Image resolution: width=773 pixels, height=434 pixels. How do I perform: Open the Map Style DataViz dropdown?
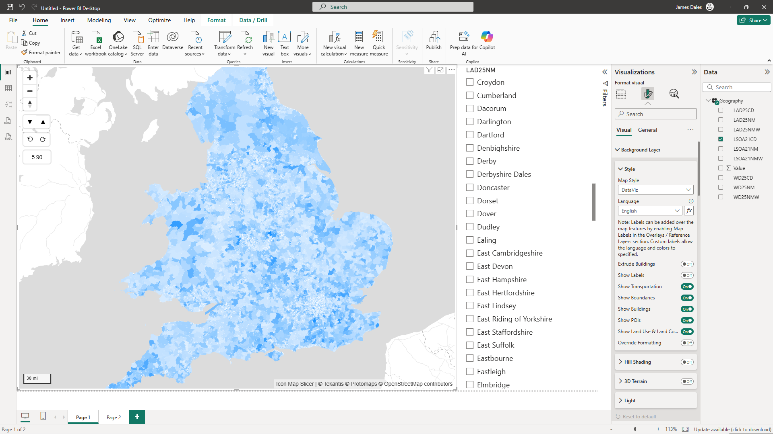pyautogui.click(x=655, y=190)
